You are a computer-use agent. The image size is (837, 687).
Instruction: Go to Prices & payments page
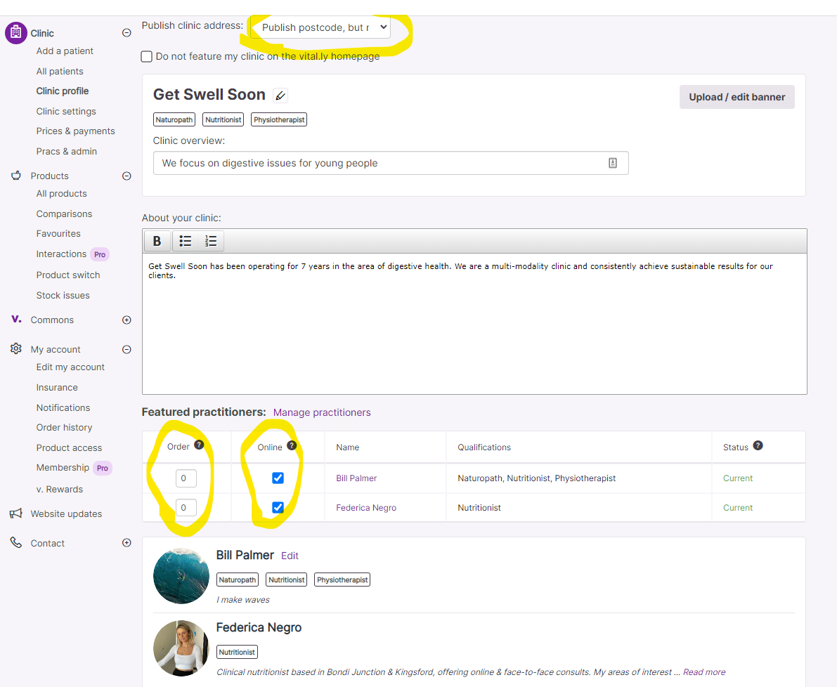tap(75, 131)
